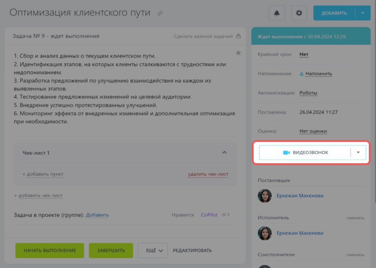
Task: Click the link icon beside task title
Action: [160, 13]
